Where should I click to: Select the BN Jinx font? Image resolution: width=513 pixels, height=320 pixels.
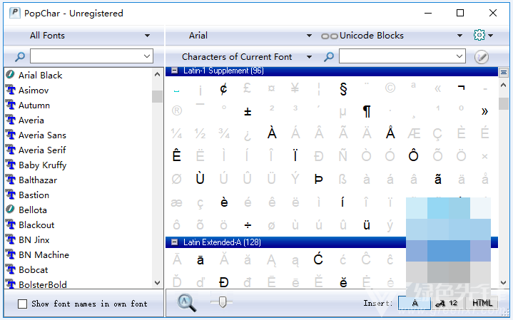(x=34, y=240)
